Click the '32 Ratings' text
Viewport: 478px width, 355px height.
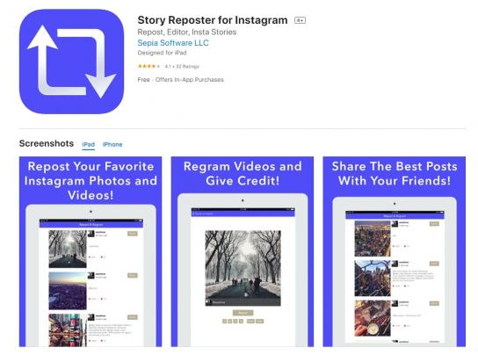tap(187, 67)
